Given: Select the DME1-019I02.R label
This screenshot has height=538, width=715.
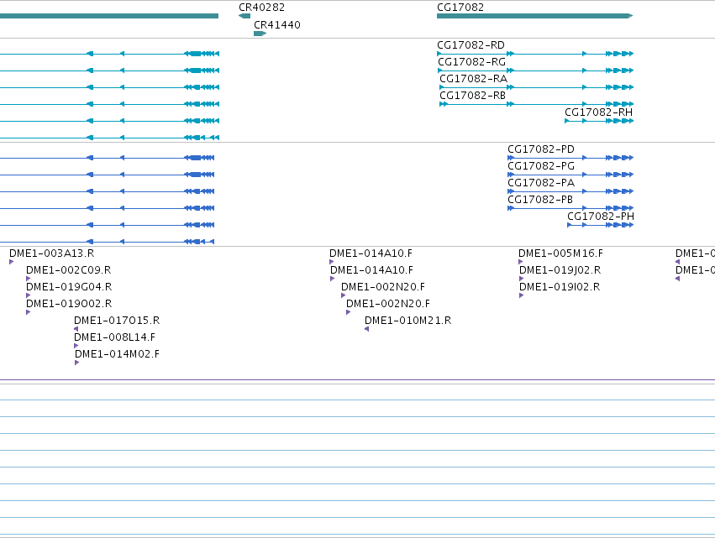Looking at the screenshot, I should (560, 287).
